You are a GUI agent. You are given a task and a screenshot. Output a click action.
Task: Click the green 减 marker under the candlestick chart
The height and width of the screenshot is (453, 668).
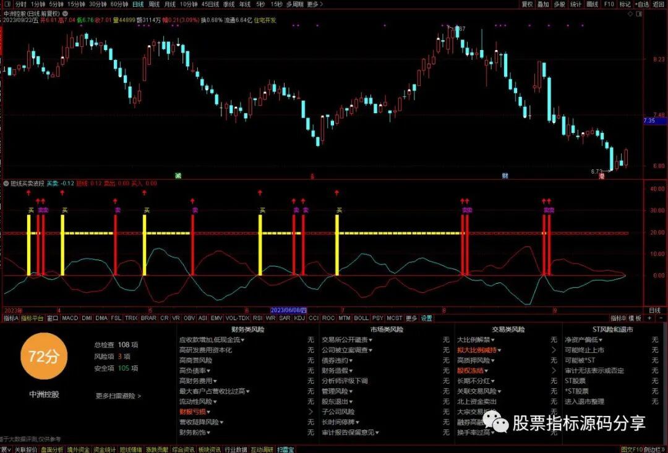click(x=178, y=176)
